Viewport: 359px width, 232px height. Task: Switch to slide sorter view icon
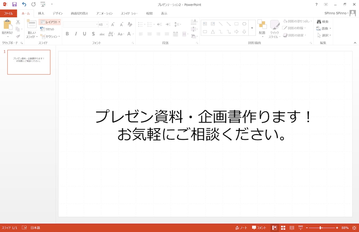283,228
